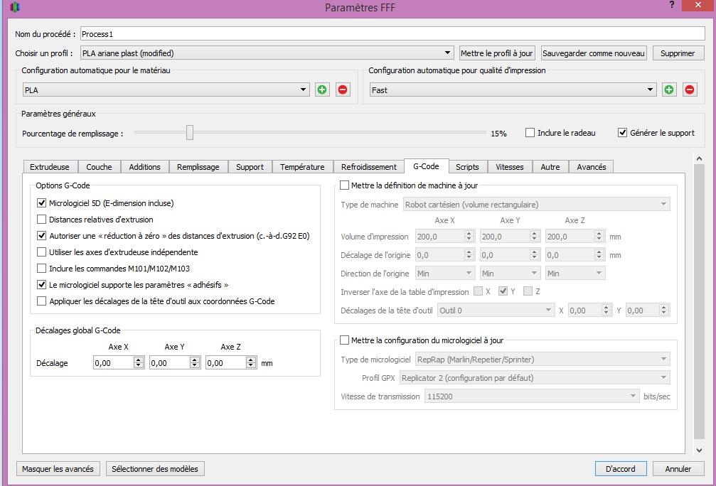Open Direction de l'origine Axe X dropdown
This screenshot has height=486, width=716.
click(446, 274)
